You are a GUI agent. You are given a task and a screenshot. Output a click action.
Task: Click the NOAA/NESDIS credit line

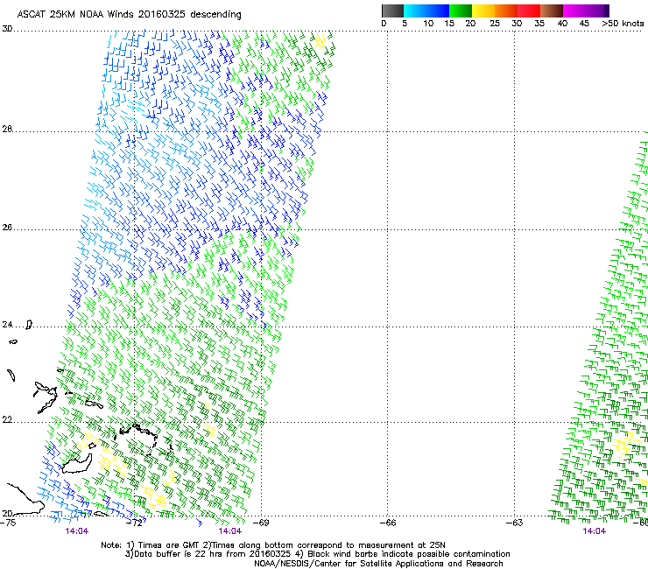click(x=378, y=564)
